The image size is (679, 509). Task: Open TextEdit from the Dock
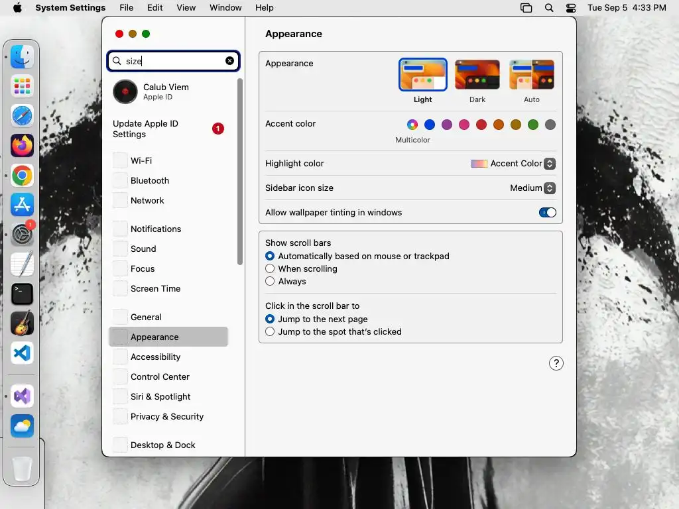[x=22, y=264]
